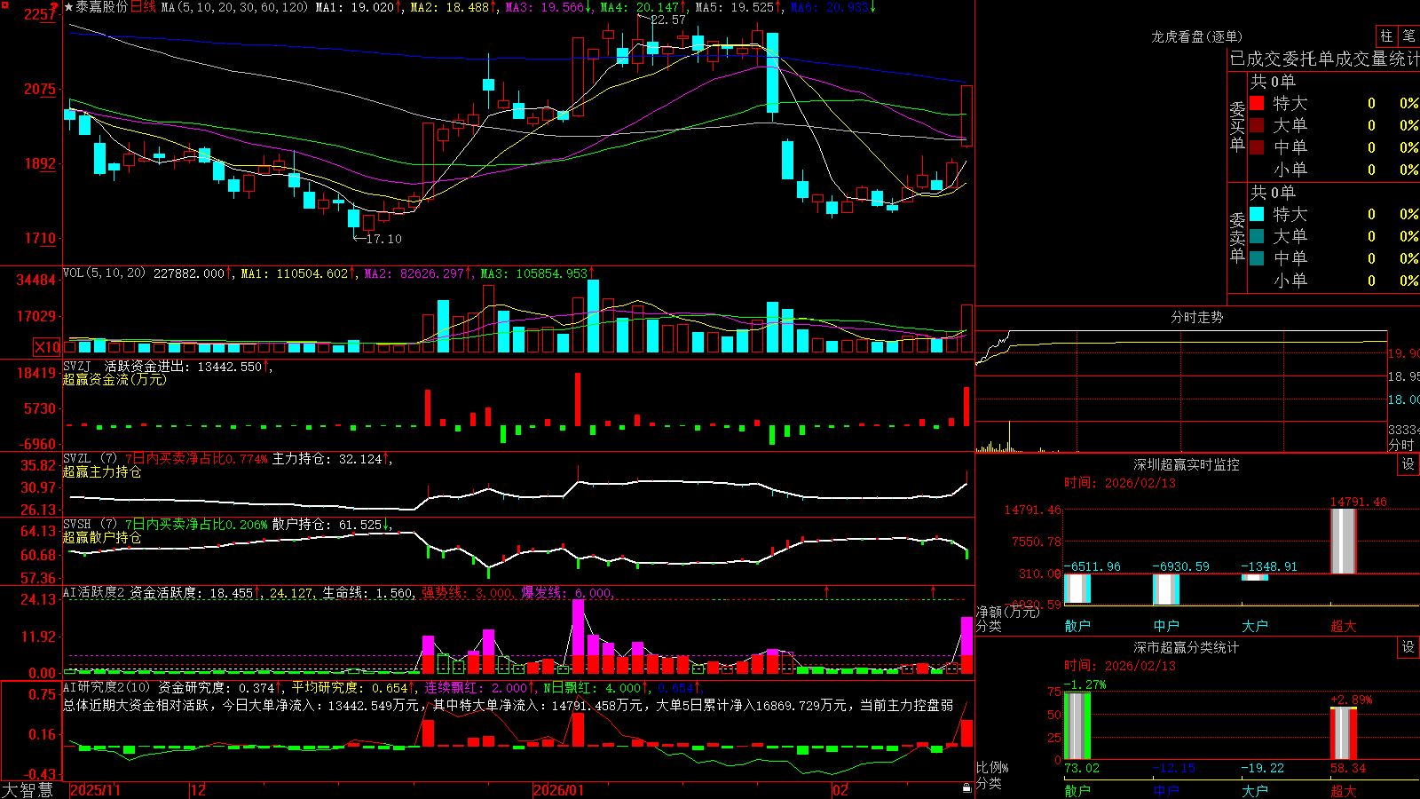1420x799 pixels.
Task: Click the AI活跃度2 indicator label
Action: (x=94, y=593)
